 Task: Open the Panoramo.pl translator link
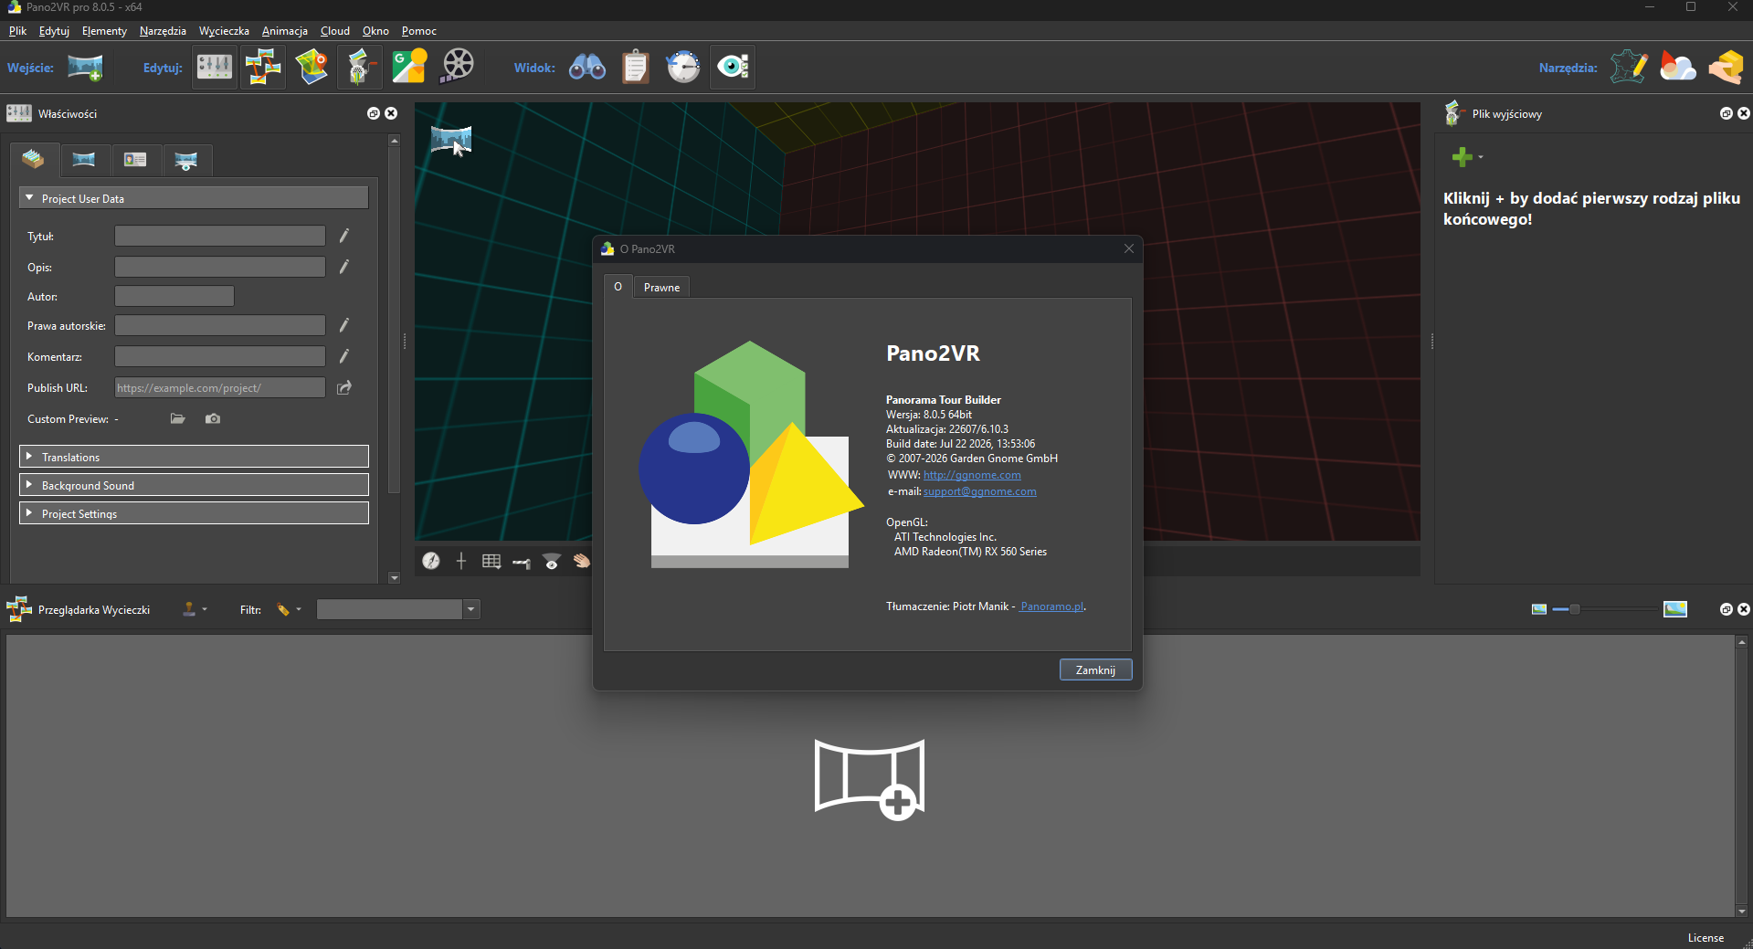[1051, 606]
